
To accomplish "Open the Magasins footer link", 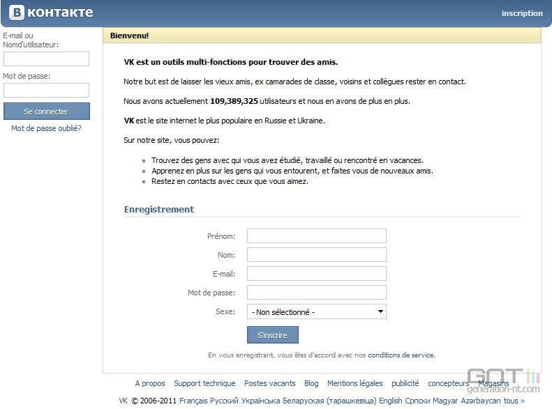I will point(493,383).
